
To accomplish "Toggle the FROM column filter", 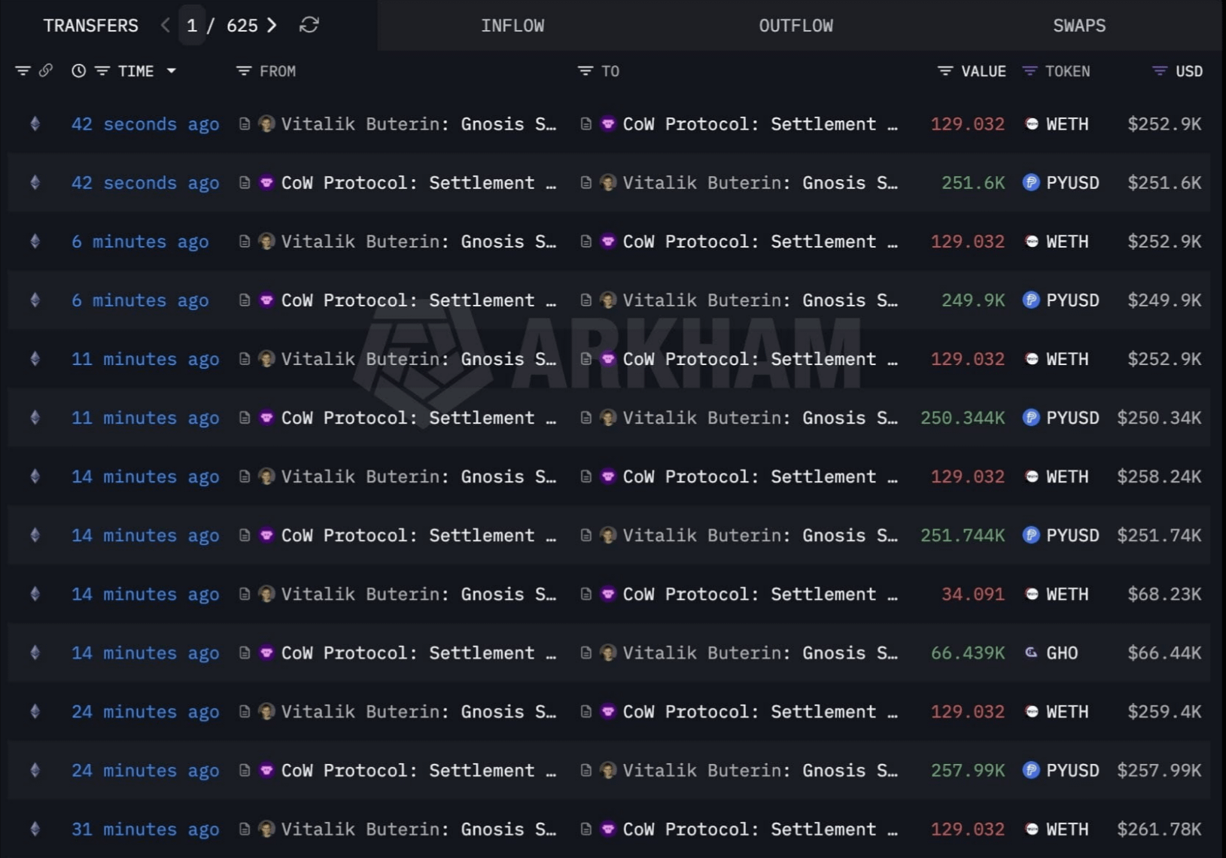I will click(243, 71).
